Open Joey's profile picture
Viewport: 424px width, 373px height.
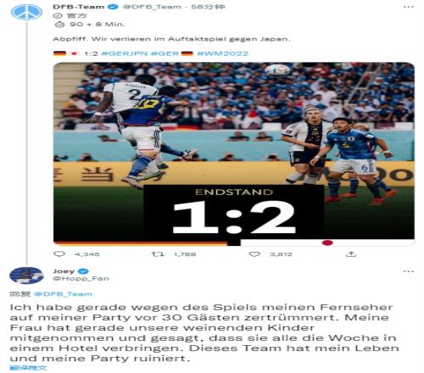pos(26,276)
